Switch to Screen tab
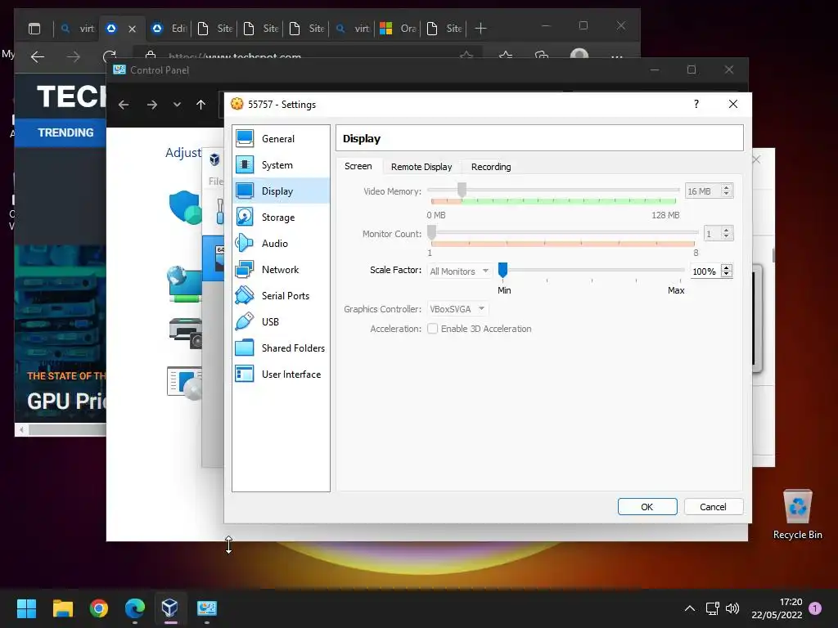Screen dimensions: 838x628 pyautogui.click(x=358, y=166)
